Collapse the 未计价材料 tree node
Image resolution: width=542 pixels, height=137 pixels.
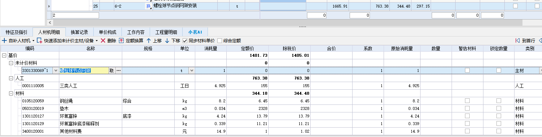point(11,63)
